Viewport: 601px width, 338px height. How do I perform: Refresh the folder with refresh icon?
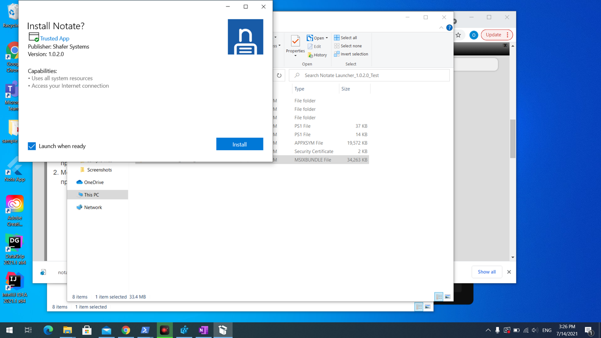point(279,75)
